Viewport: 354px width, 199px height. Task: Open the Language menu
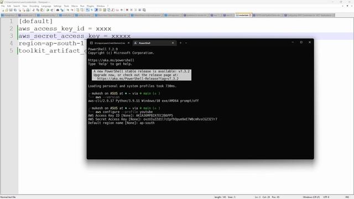pyautogui.click(x=46, y=6)
